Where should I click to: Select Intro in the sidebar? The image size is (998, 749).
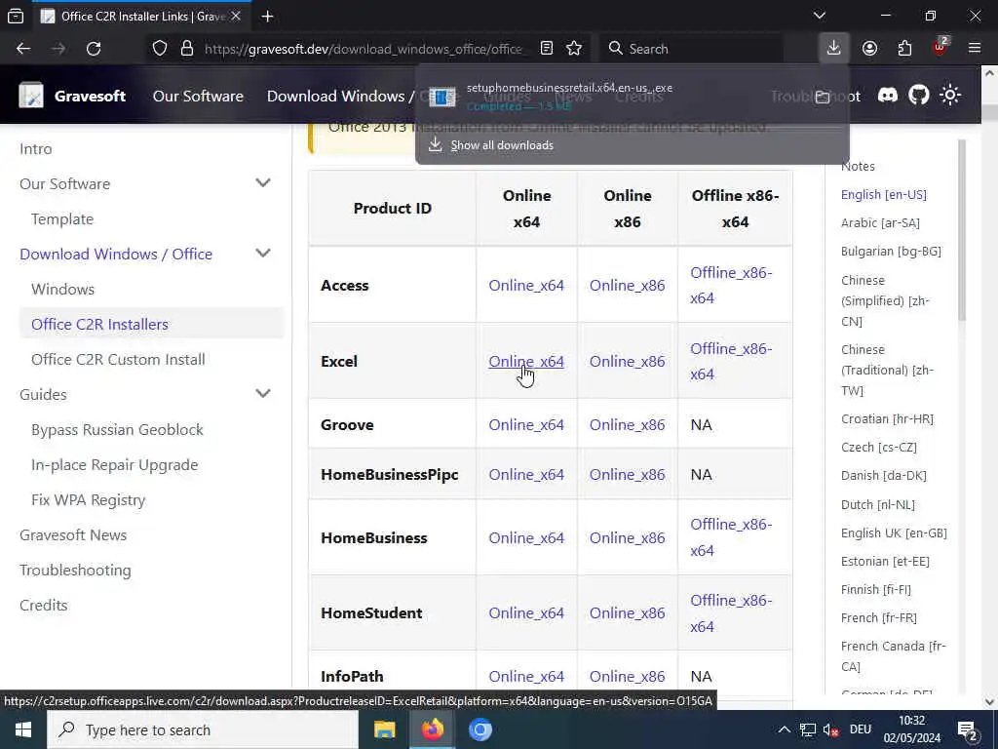[x=36, y=149]
